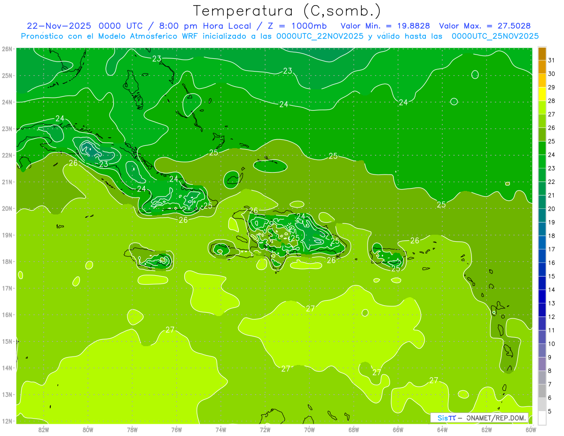Pick the yellow color bar segment between 28 and 29
This screenshot has width=564, height=436.
pyautogui.click(x=542, y=94)
